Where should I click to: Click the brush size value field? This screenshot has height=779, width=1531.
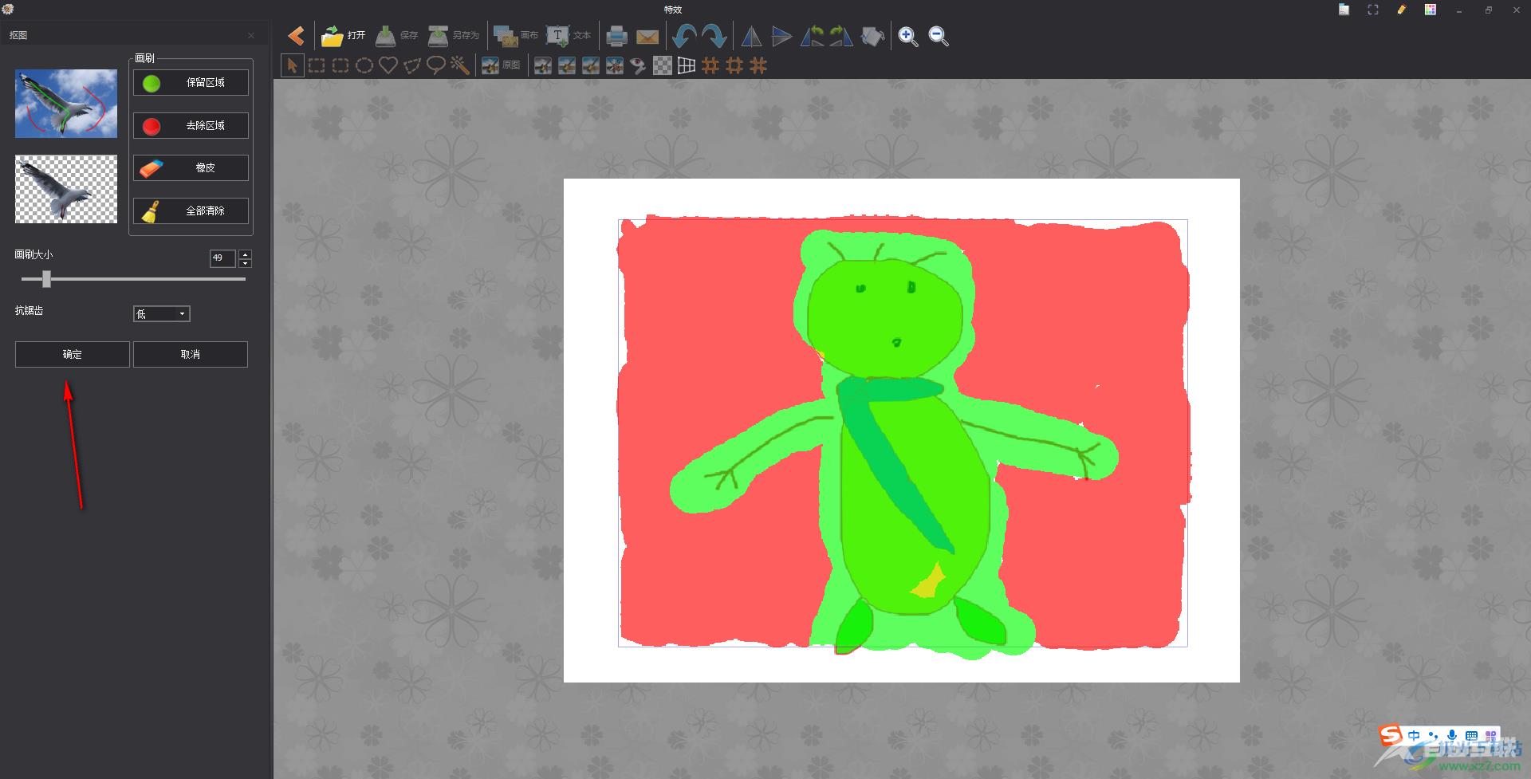[222, 258]
